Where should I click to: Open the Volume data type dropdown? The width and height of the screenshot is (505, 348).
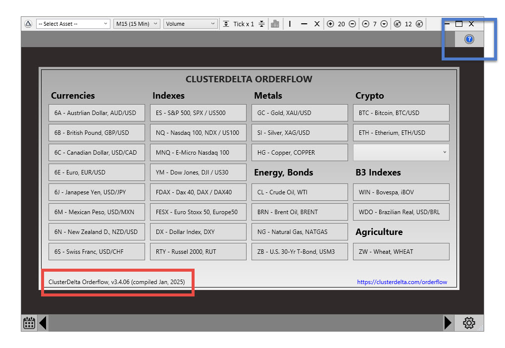[191, 24]
